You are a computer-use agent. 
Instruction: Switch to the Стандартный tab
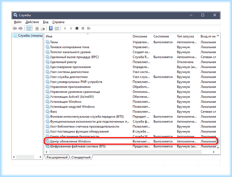pyautogui.click(x=81, y=157)
